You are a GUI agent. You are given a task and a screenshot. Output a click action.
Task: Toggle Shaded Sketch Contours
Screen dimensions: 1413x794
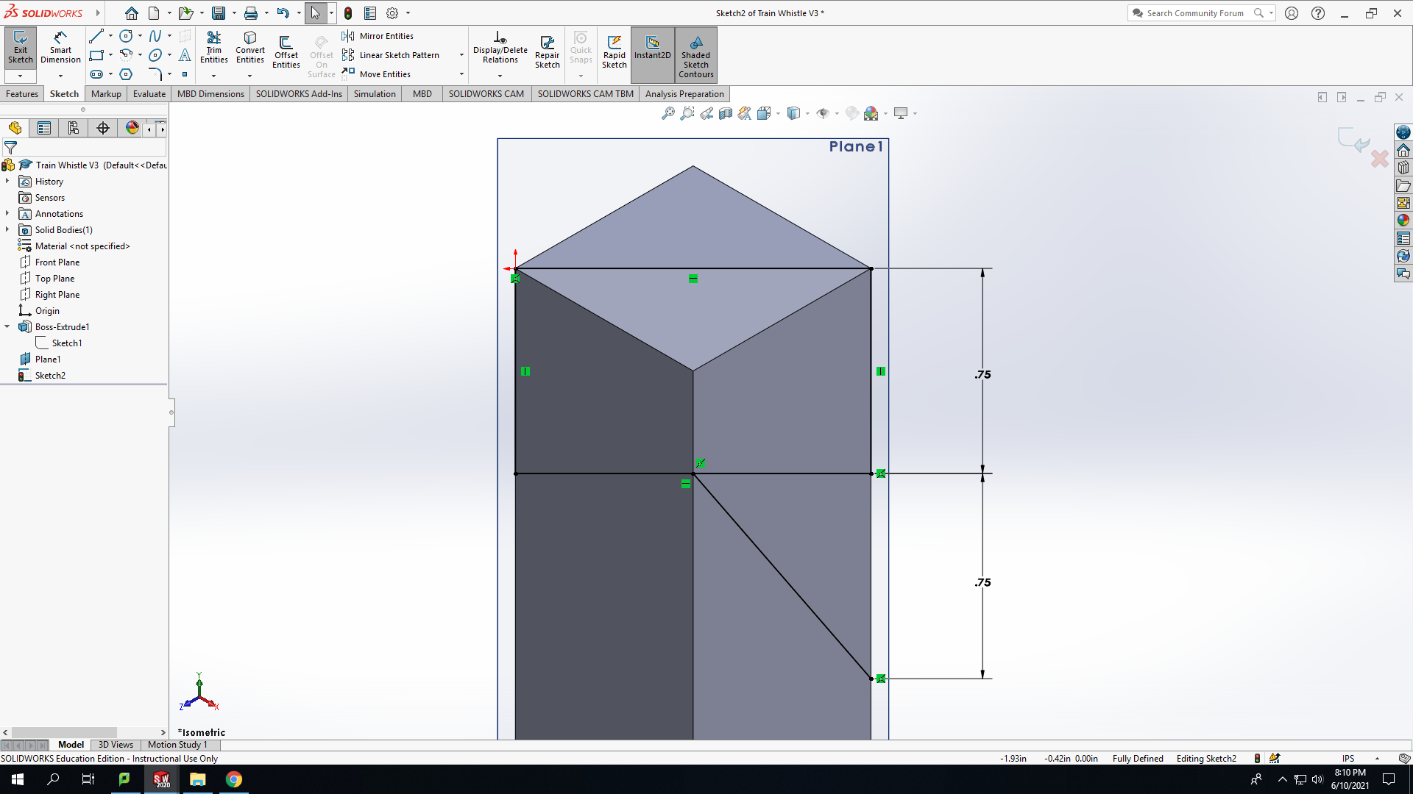point(696,55)
